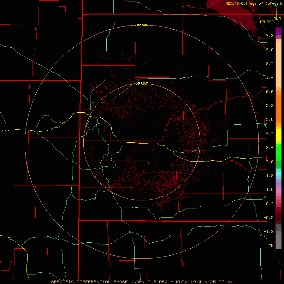Click the [PHAS] units label above the color bar

pos(267,22)
